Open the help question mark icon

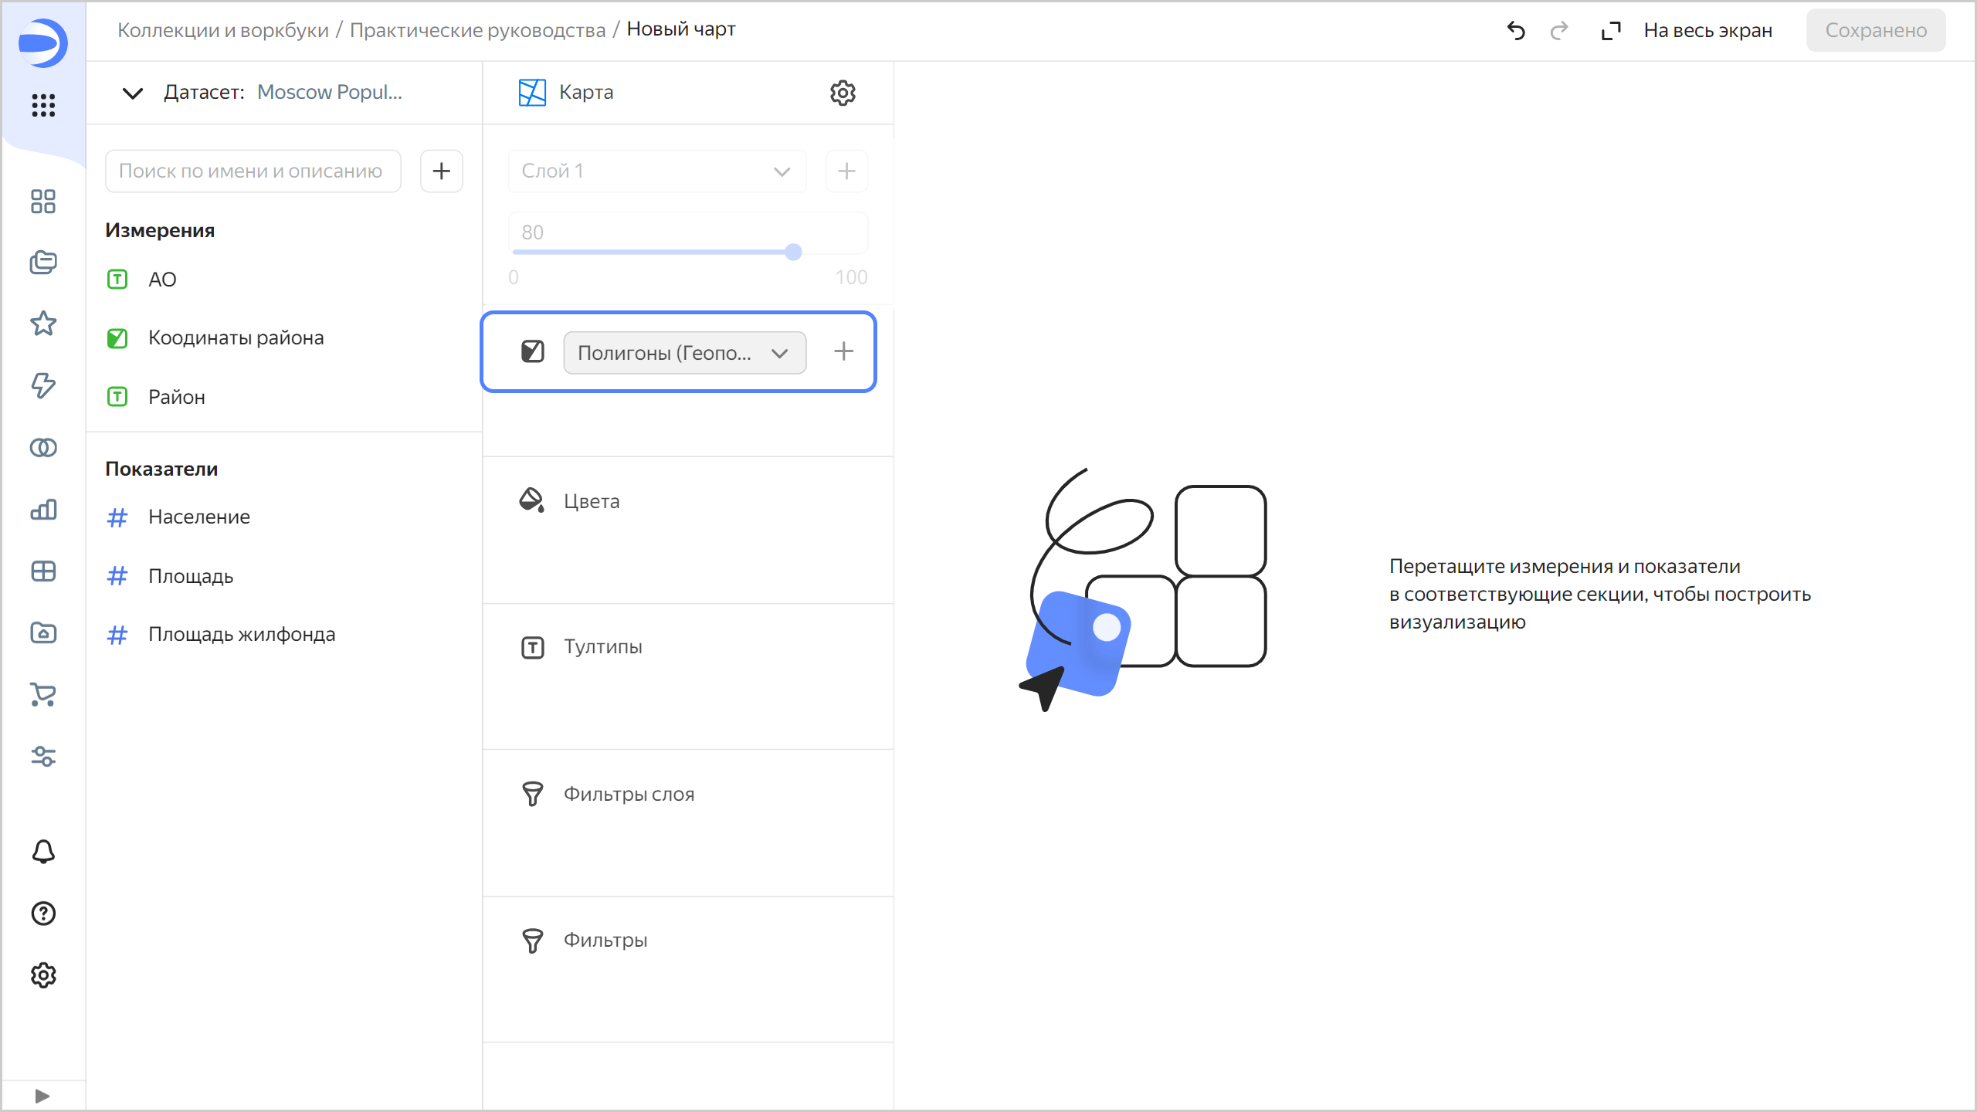[43, 914]
